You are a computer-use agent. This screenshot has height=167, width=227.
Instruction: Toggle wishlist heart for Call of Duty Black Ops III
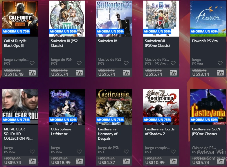(x=32, y=63)
